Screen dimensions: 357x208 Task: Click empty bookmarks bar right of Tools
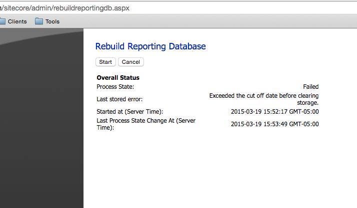pyautogui.click(x=200, y=21)
